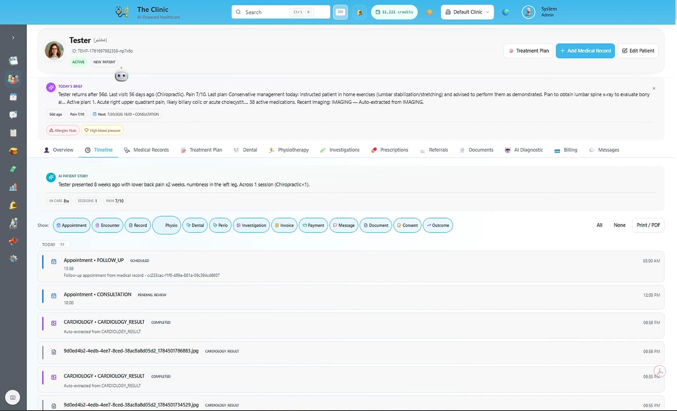Toggle the Invoice filter chip

284,225
